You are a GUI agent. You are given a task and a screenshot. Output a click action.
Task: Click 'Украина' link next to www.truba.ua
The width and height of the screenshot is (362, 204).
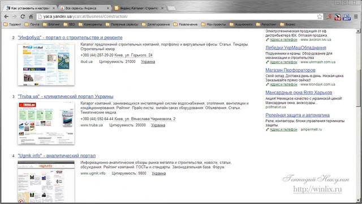[x=158, y=125]
